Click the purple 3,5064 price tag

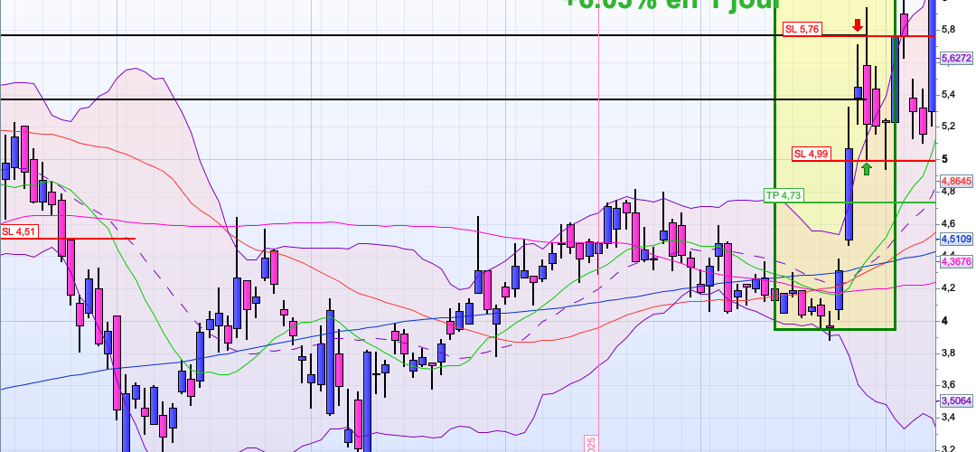(956, 400)
